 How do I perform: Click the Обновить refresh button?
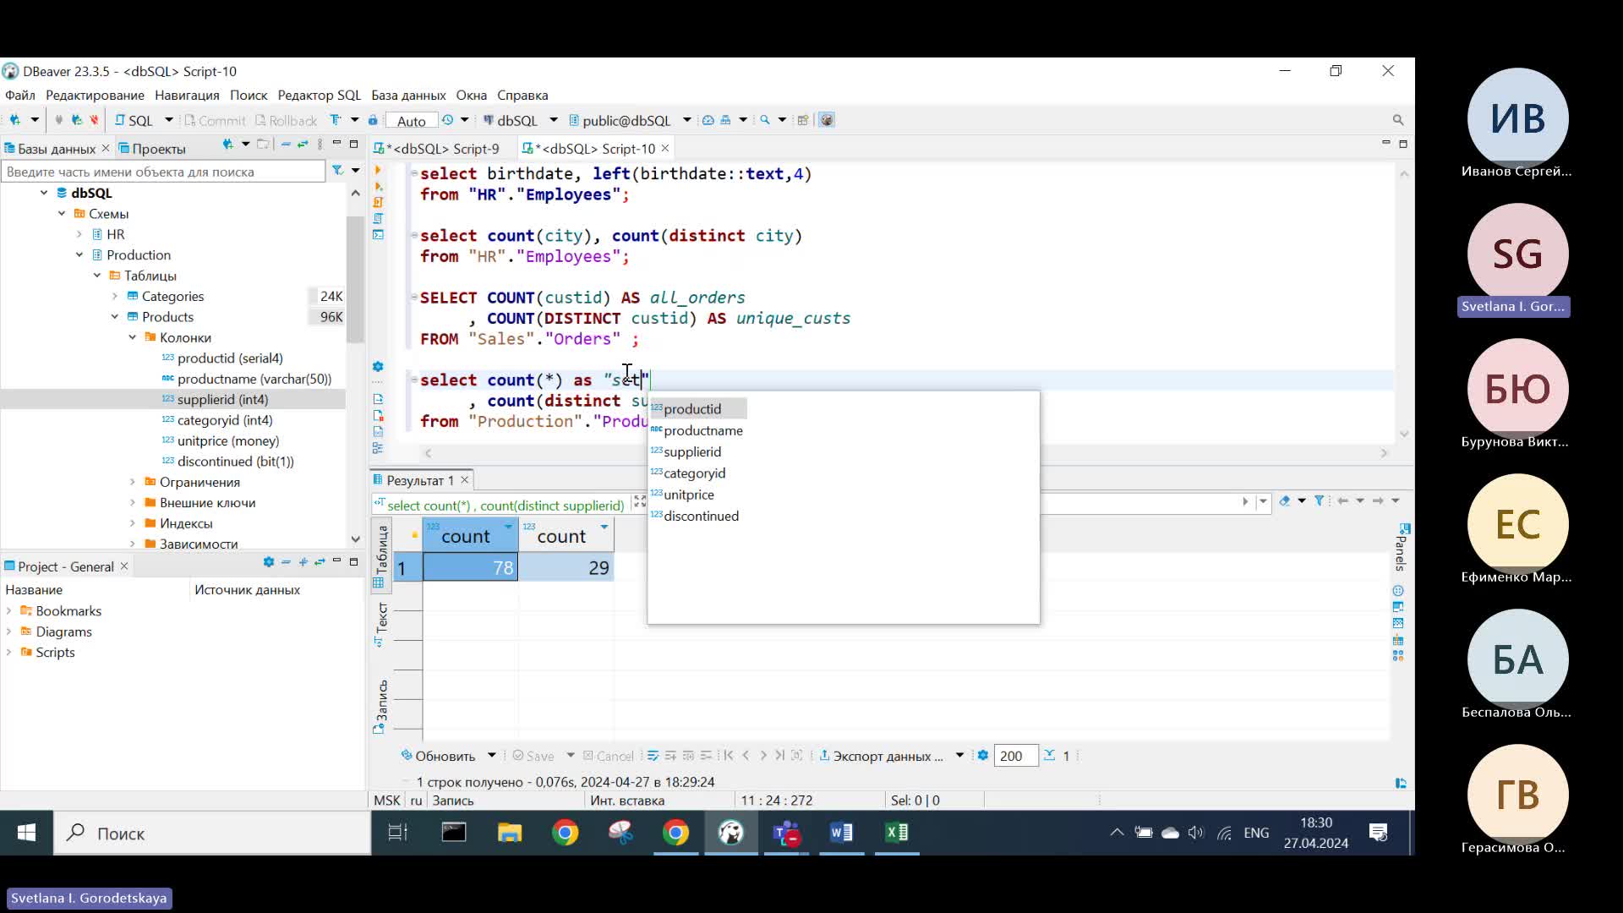click(x=438, y=756)
